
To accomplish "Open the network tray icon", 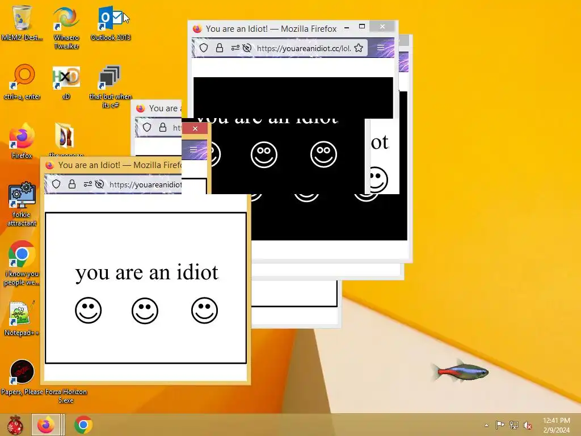I will tap(514, 425).
